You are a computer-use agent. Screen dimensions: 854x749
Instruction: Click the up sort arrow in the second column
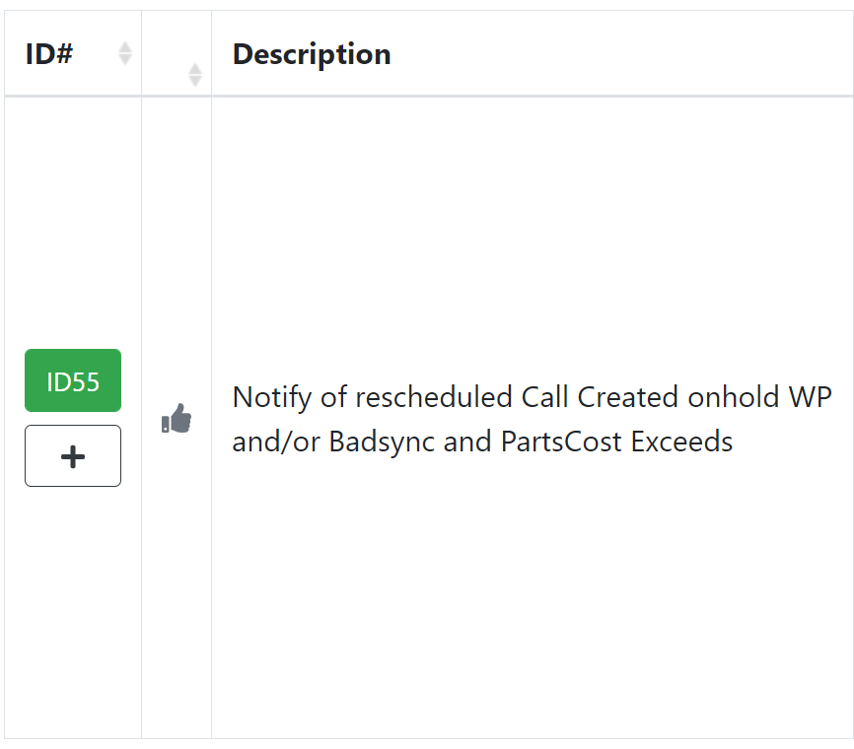(x=195, y=68)
